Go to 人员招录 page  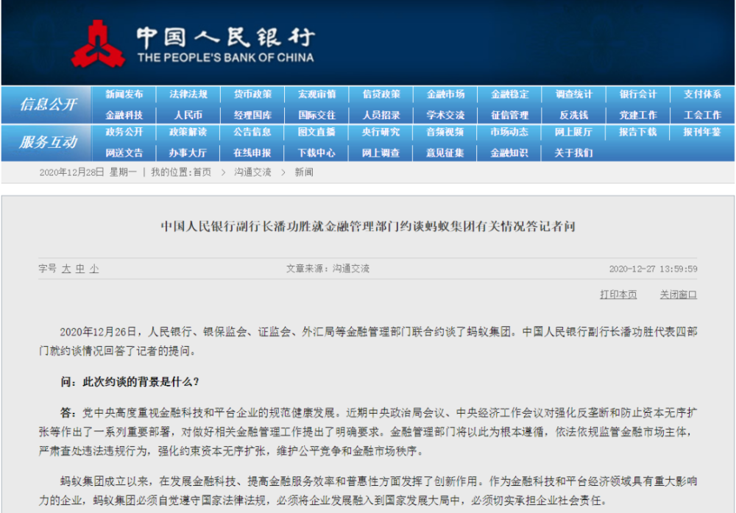point(381,115)
